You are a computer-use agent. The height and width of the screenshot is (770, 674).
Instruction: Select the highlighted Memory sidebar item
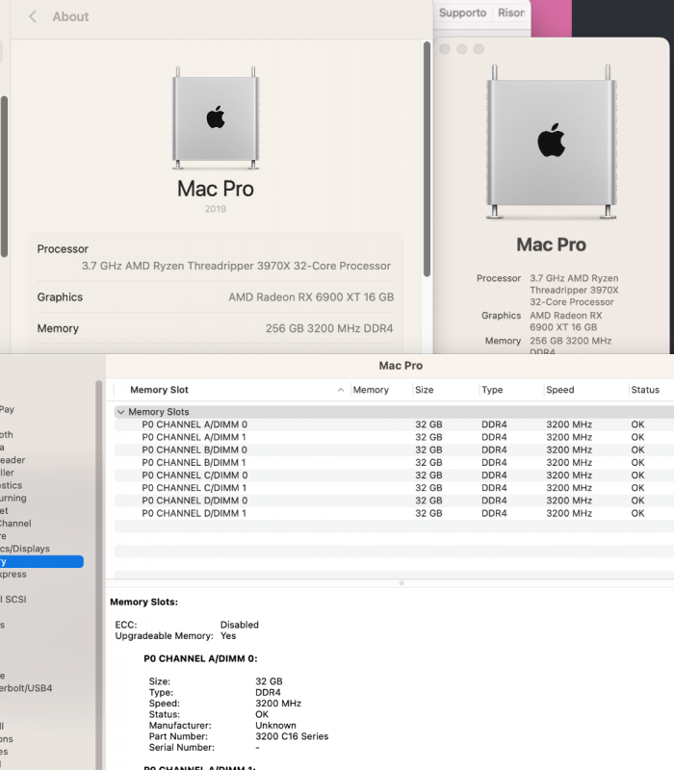(x=41, y=561)
